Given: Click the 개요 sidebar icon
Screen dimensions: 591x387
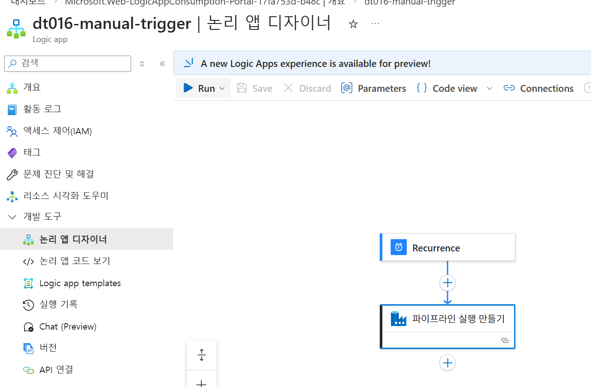Looking at the screenshot, I should [12, 88].
